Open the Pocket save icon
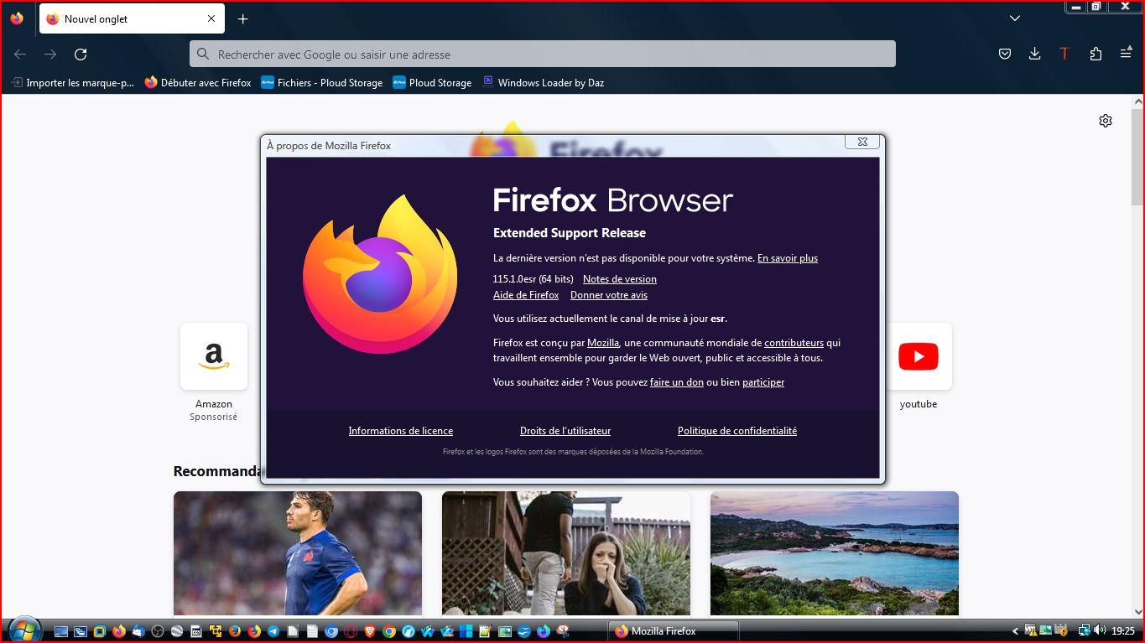The image size is (1145, 643). (1005, 54)
